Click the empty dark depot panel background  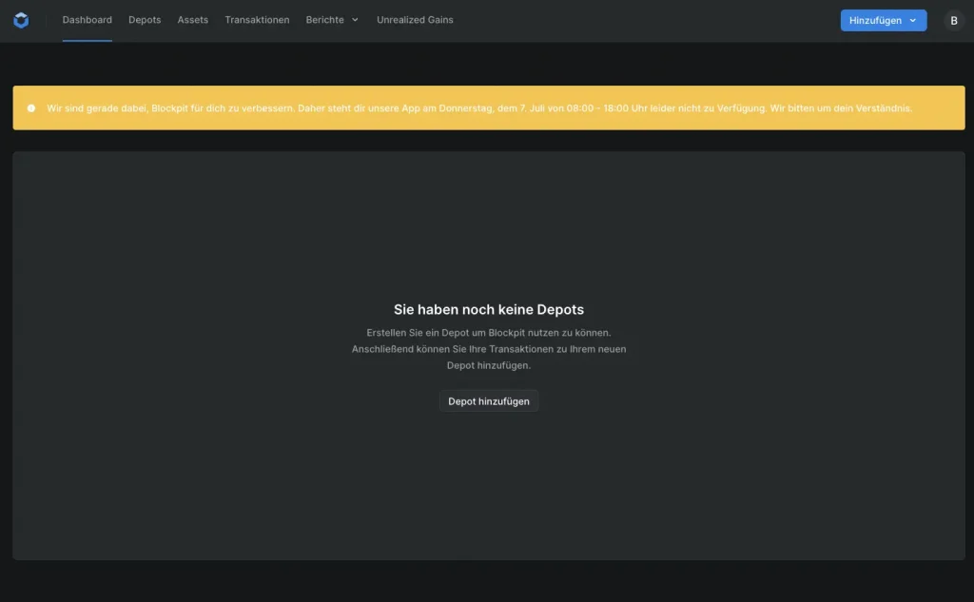point(190,456)
